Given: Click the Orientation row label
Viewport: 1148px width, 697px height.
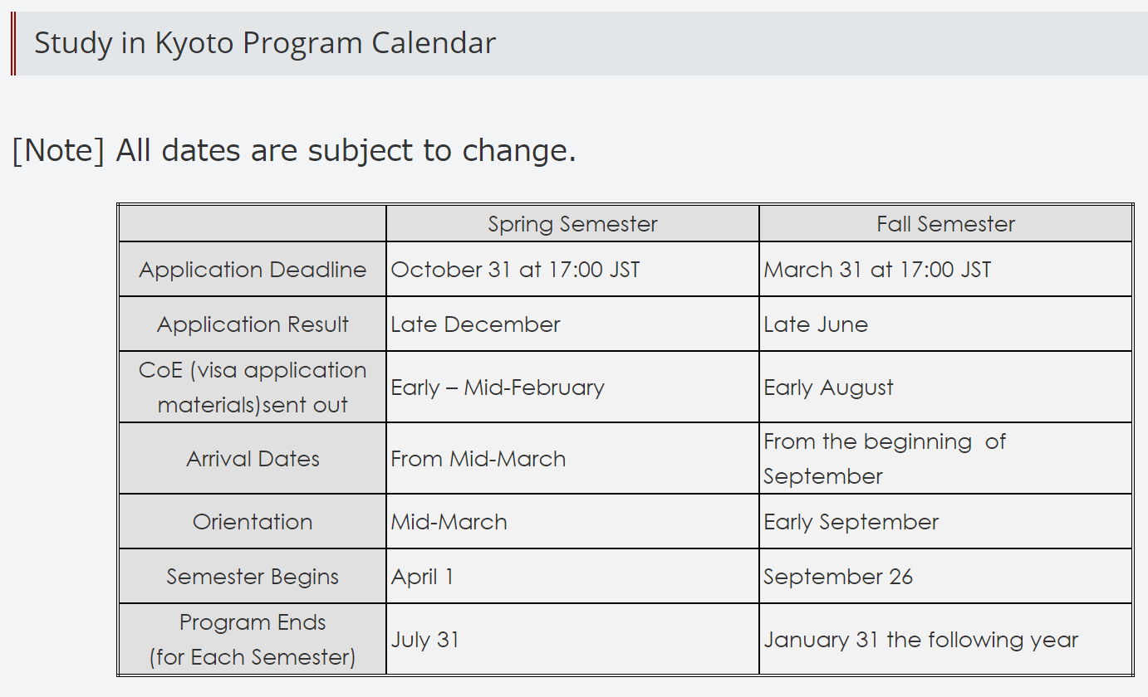Looking at the screenshot, I should pyautogui.click(x=253, y=522).
